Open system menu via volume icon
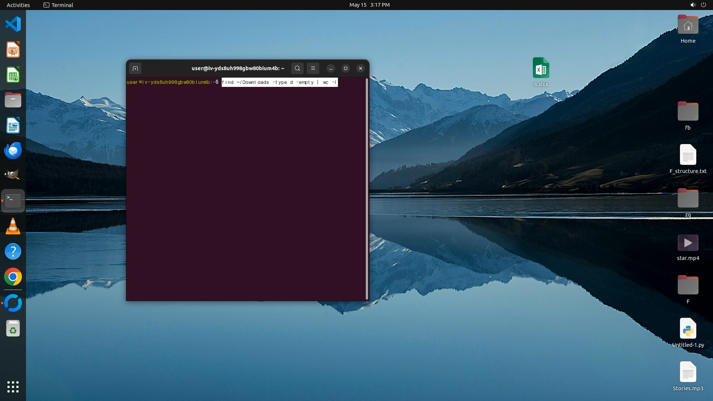This screenshot has height=401, width=713. pos(693,5)
